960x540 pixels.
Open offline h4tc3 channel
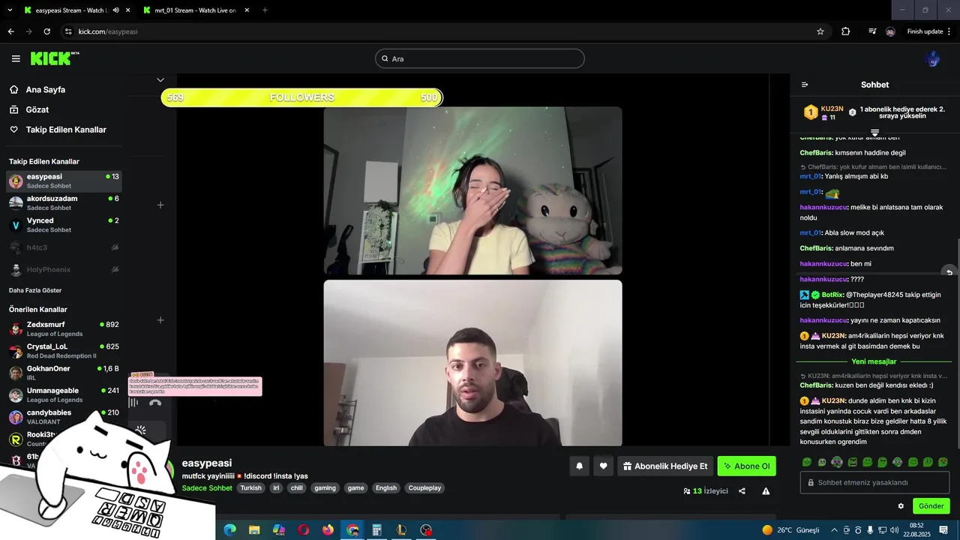pyautogui.click(x=64, y=247)
